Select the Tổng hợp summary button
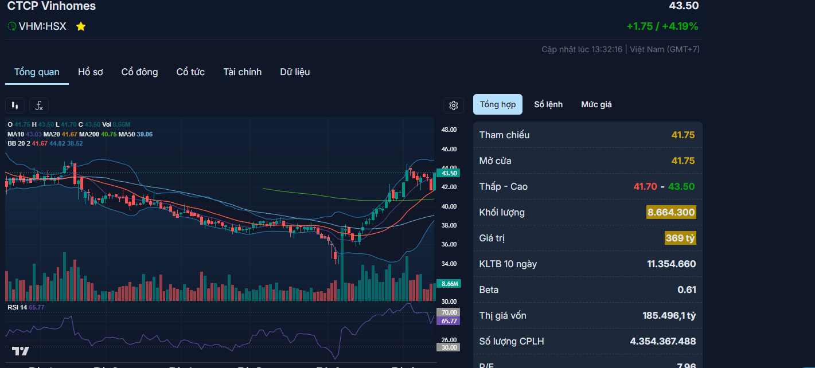 tap(497, 104)
